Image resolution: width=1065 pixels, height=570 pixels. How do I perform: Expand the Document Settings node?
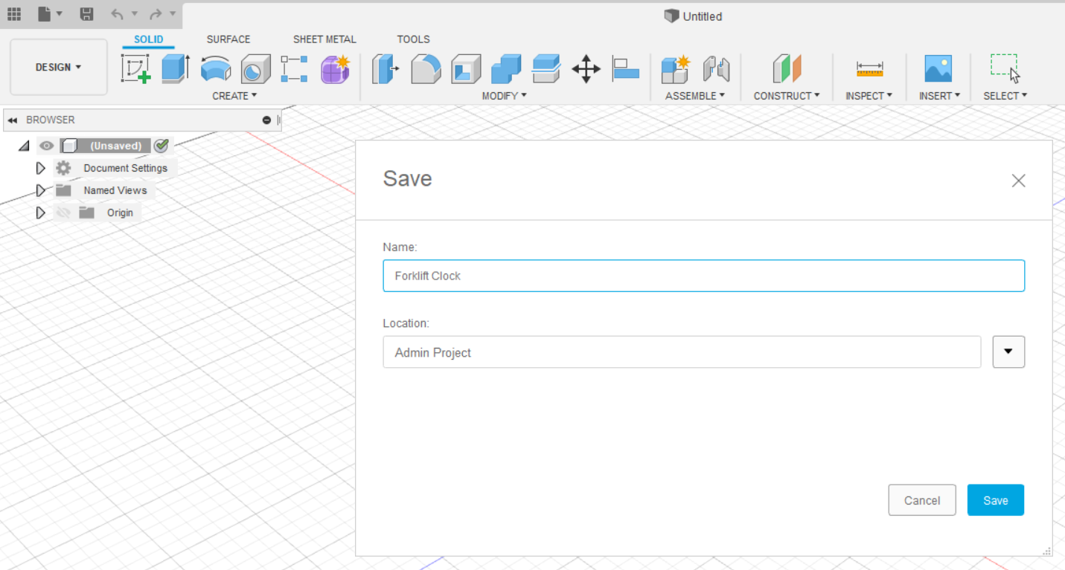tap(41, 168)
